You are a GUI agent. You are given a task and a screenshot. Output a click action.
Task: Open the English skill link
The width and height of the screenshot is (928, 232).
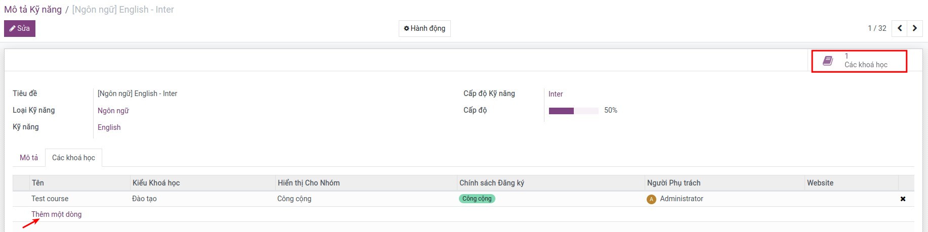tap(109, 127)
